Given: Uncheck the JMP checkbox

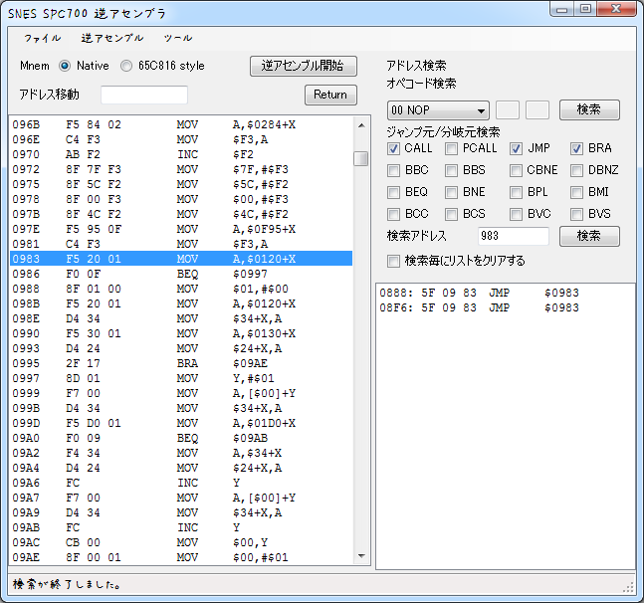Looking at the screenshot, I should (x=516, y=148).
